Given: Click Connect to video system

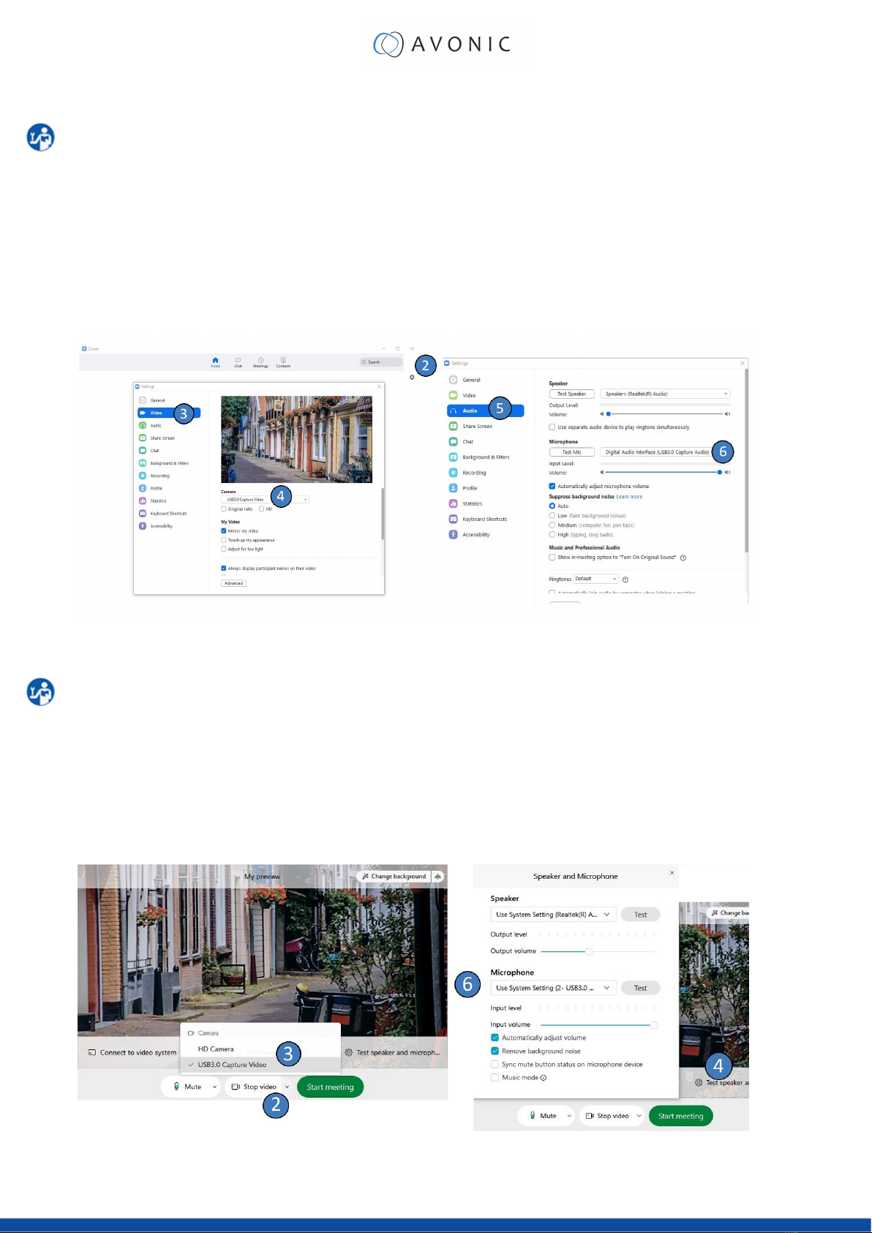Looking at the screenshot, I should click(x=132, y=1052).
